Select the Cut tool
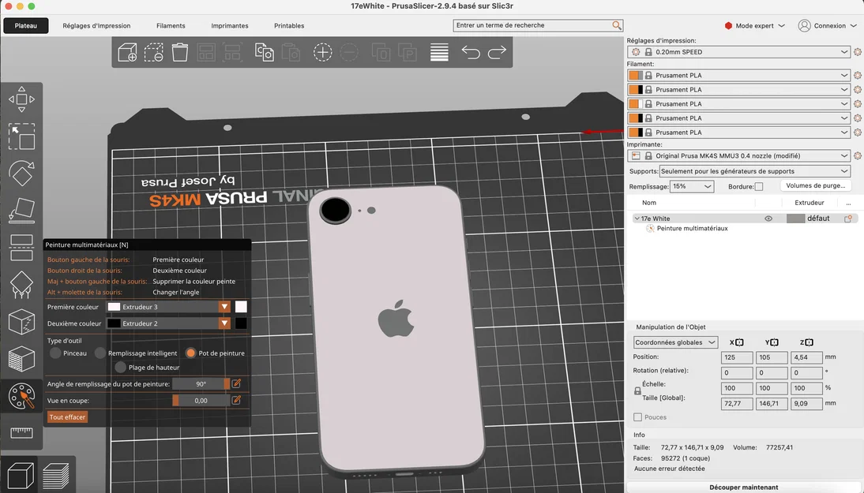Screen dimensions: 864x493 [x=21, y=248]
